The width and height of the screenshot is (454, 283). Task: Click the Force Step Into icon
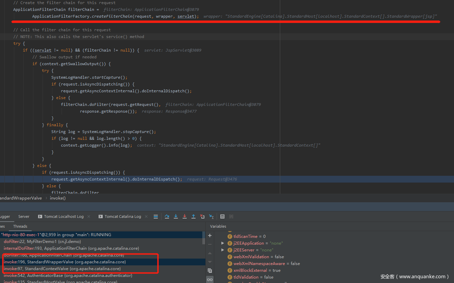185,216
